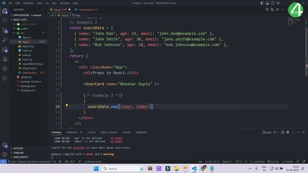Expand the node_modules folder

pos(29,24)
